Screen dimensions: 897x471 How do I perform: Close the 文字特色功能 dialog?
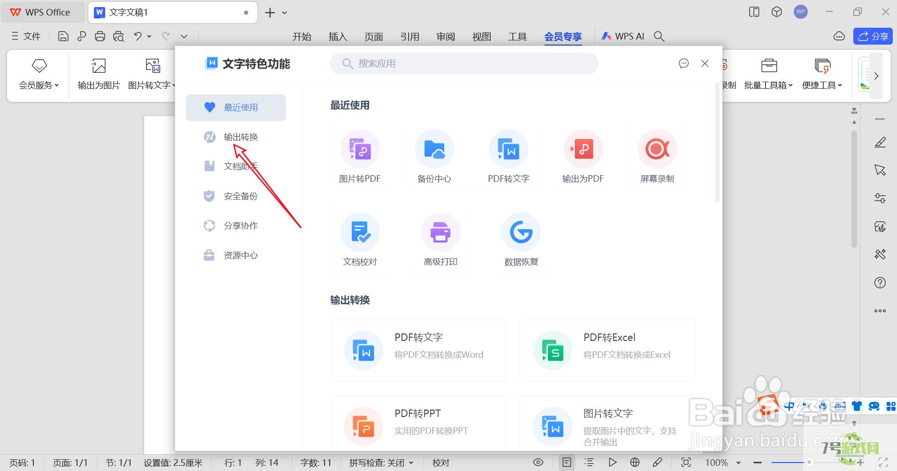coord(705,63)
